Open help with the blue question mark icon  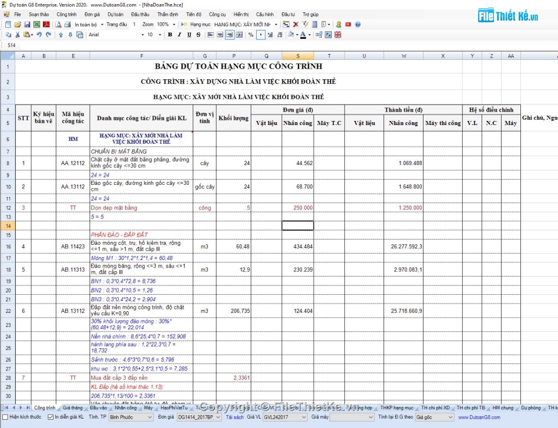358,25
